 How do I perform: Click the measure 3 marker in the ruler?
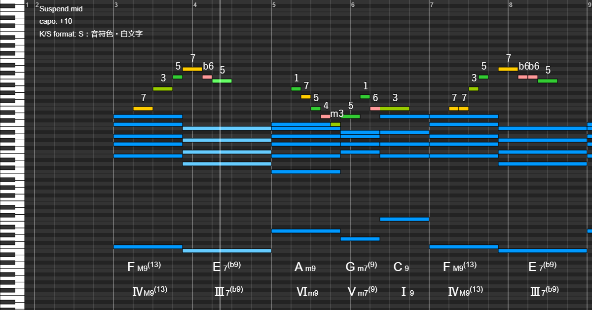tap(116, 5)
